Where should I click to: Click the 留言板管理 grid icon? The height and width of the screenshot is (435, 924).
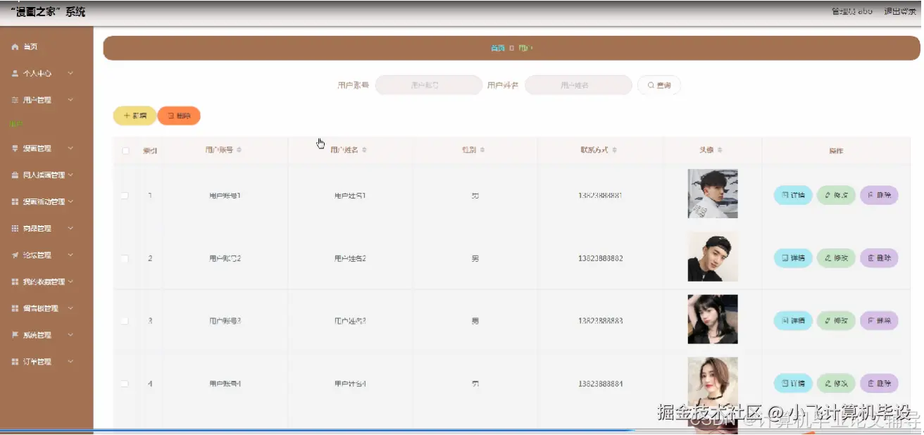[x=15, y=308]
